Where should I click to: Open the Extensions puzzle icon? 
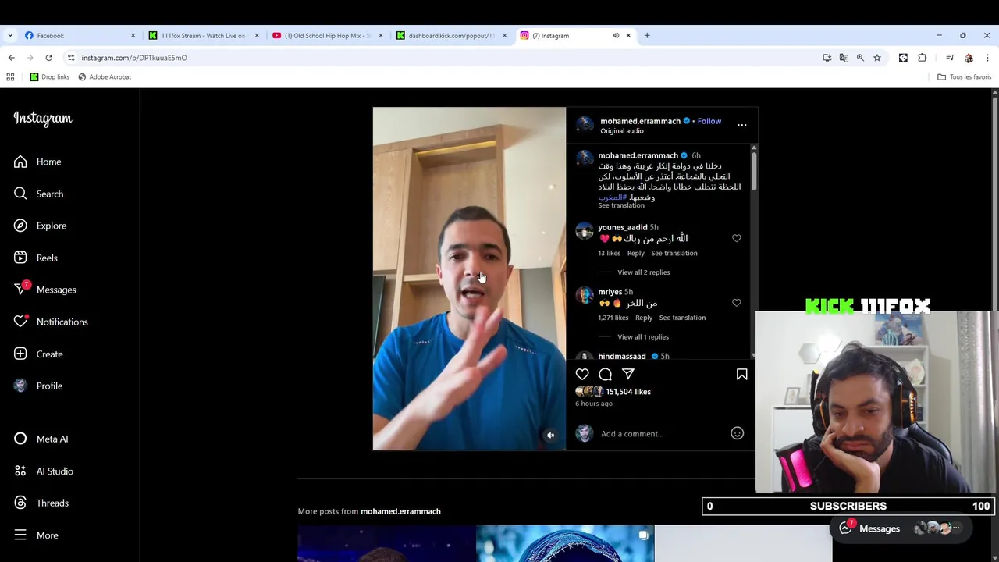pyautogui.click(x=923, y=58)
